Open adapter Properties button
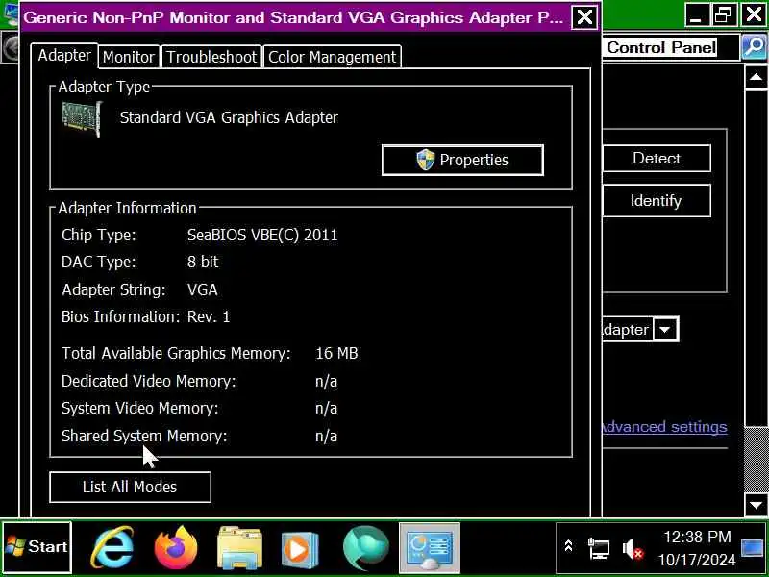Screen dimensions: 769x577 462,160
